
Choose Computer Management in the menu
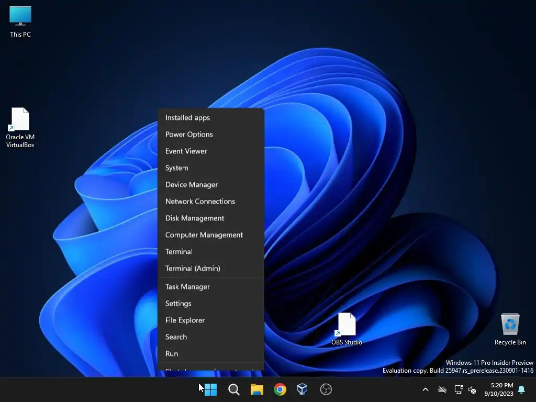[x=211, y=235]
